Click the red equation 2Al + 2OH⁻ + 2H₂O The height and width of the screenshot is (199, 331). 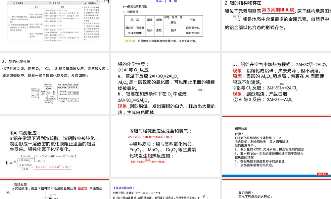click(150, 137)
